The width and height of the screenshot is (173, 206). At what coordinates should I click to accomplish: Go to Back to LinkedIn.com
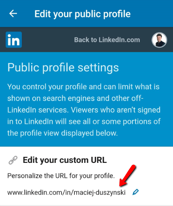(107, 40)
